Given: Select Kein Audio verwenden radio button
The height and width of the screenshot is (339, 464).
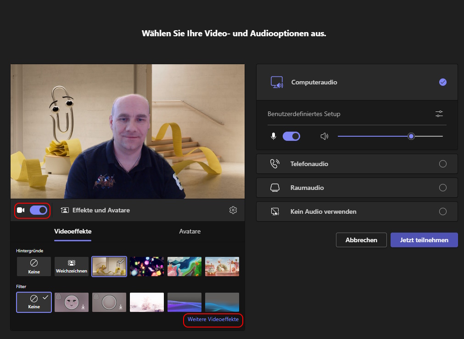Looking at the screenshot, I should (443, 211).
